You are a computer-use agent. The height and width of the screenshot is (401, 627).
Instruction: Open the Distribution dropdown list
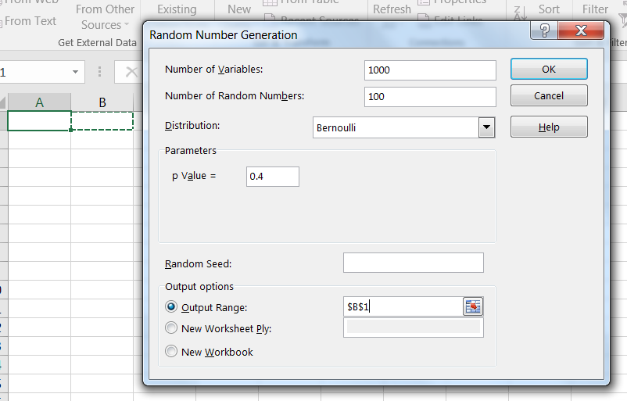pyautogui.click(x=486, y=127)
